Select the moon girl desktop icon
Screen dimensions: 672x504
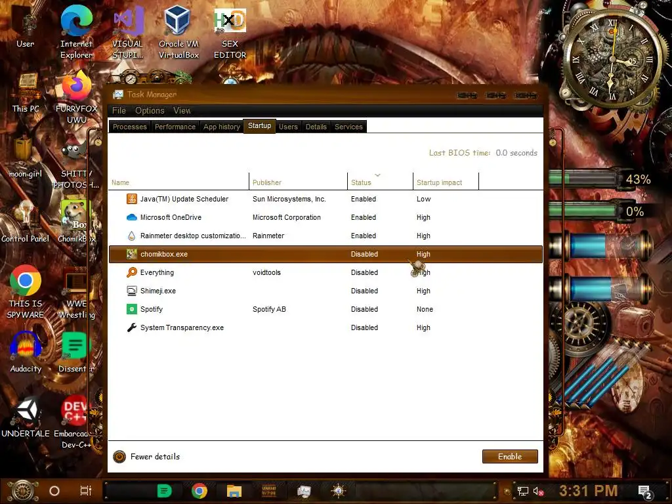26,157
